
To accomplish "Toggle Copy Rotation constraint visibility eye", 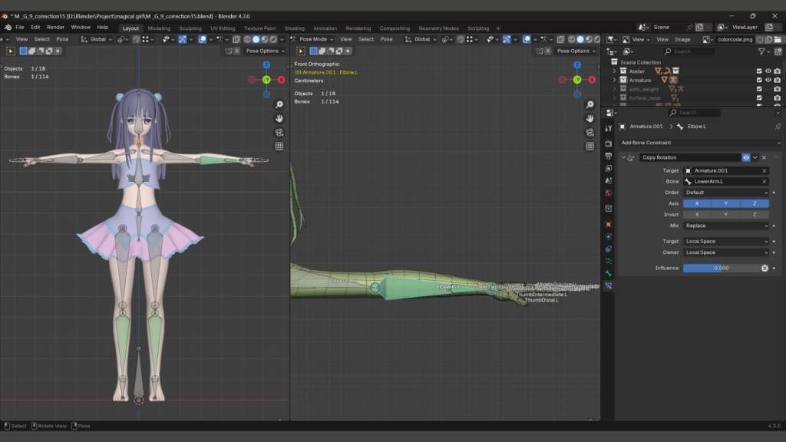I will [745, 157].
